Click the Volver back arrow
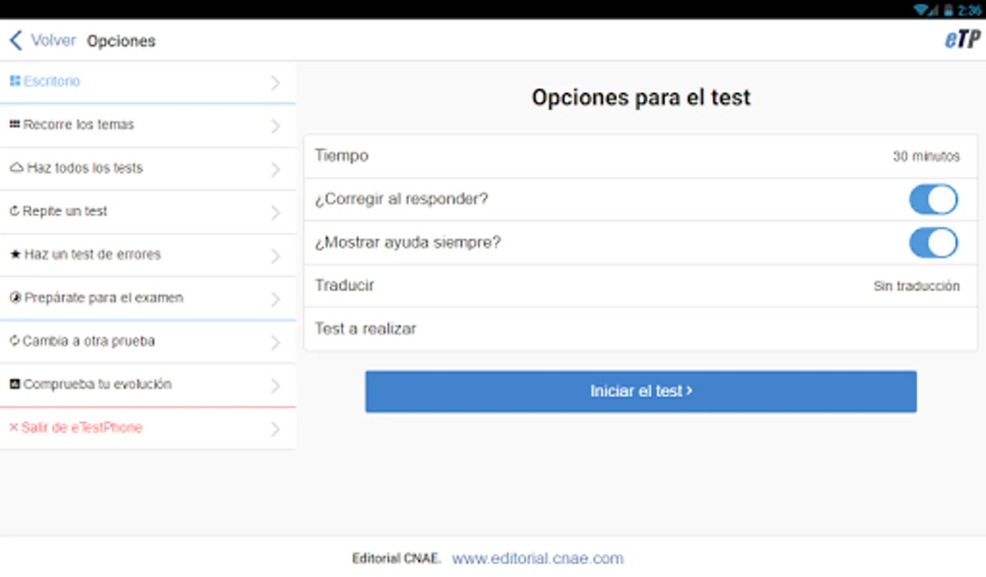 tap(16, 40)
